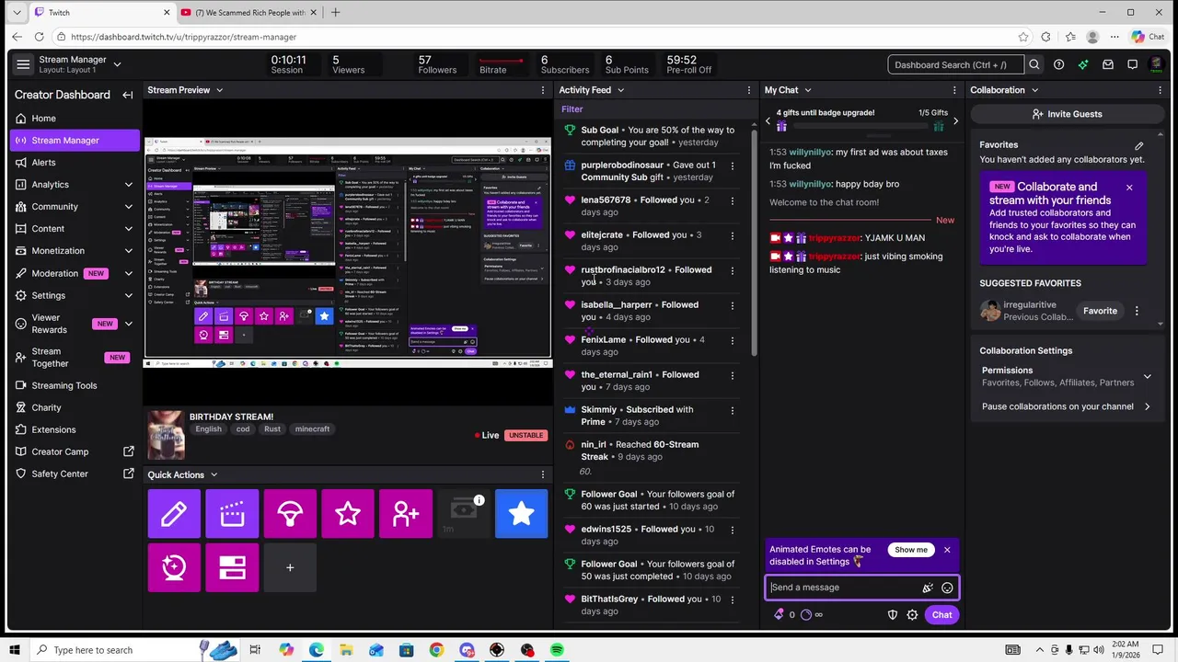
Task: Click the Edit Stream Info pencil quick action
Action: [174, 514]
